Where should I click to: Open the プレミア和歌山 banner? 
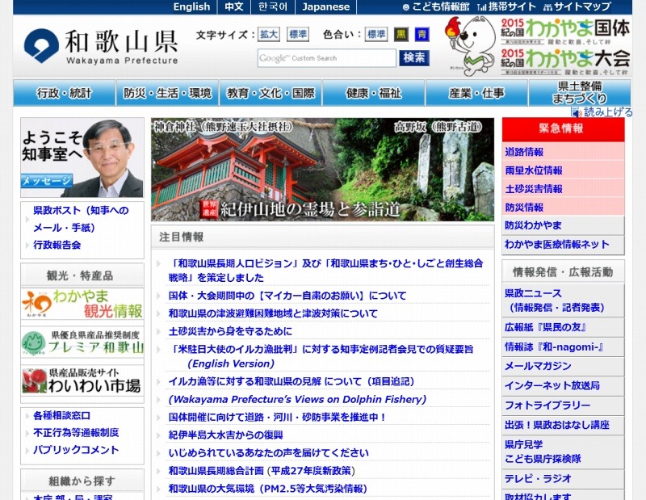click(x=82, y=342)
